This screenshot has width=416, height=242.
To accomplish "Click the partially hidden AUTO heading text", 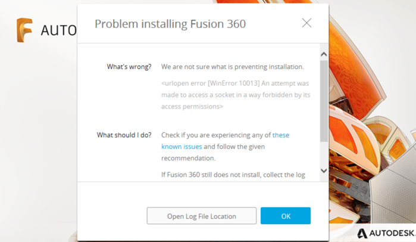I will point(59,30).
